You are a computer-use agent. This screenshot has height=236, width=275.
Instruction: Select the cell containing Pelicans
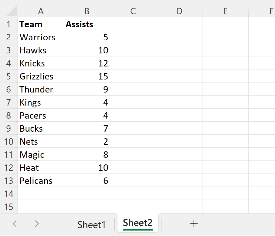coord(41,180)
